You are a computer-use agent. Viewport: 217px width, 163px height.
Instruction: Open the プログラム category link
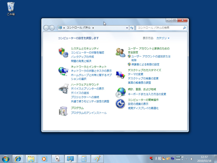(77, 108)
